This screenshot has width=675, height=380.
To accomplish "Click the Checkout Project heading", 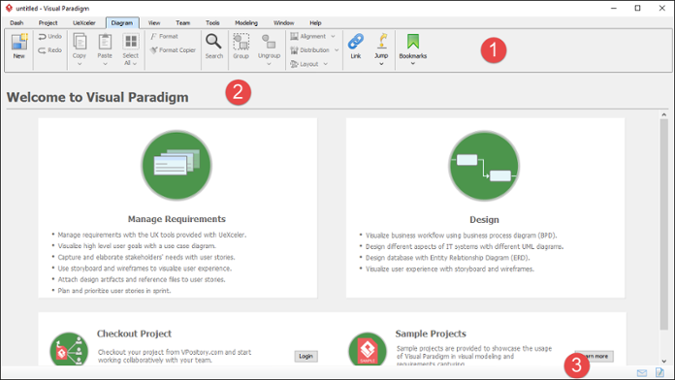I will pyautogui.click(x=134, y=333).
